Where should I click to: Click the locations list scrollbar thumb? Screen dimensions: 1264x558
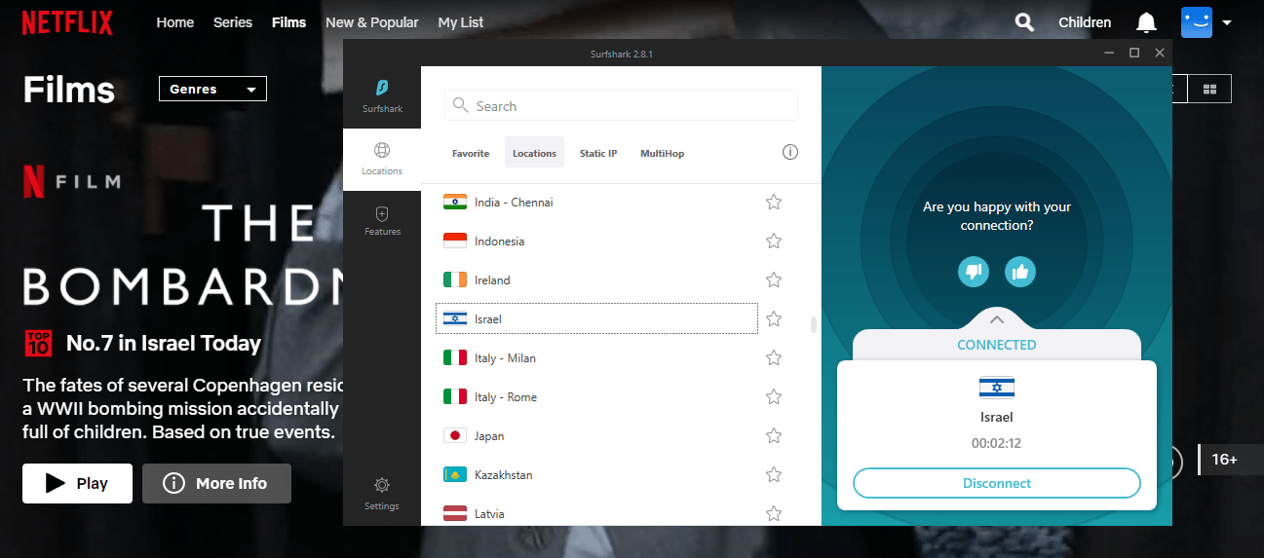[x=814, y=324]
